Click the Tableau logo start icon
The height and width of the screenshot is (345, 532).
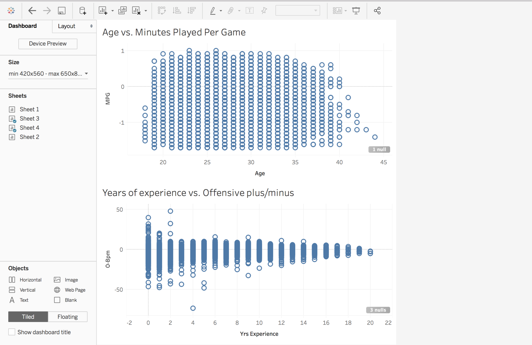coord(11,11)
